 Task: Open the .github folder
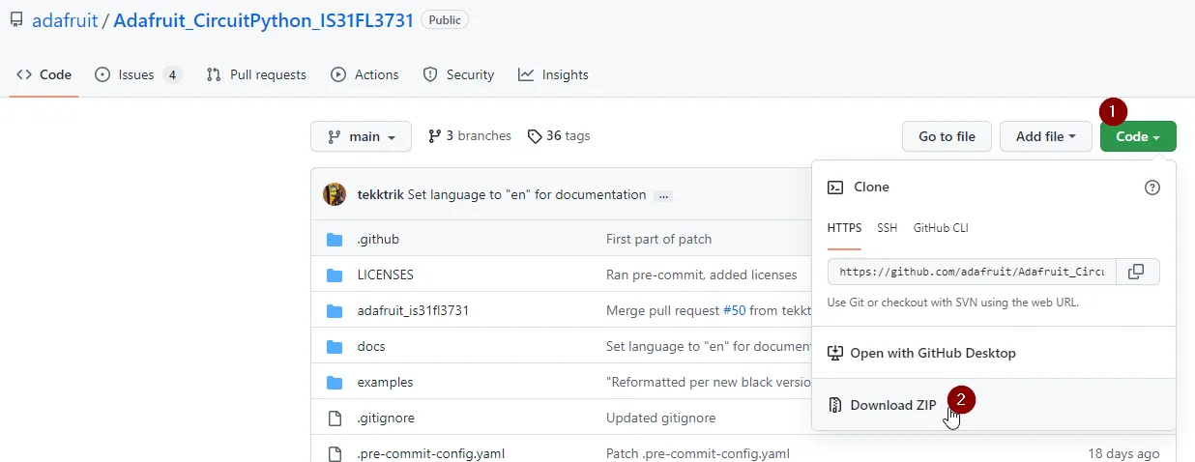[x=378, y=239]
